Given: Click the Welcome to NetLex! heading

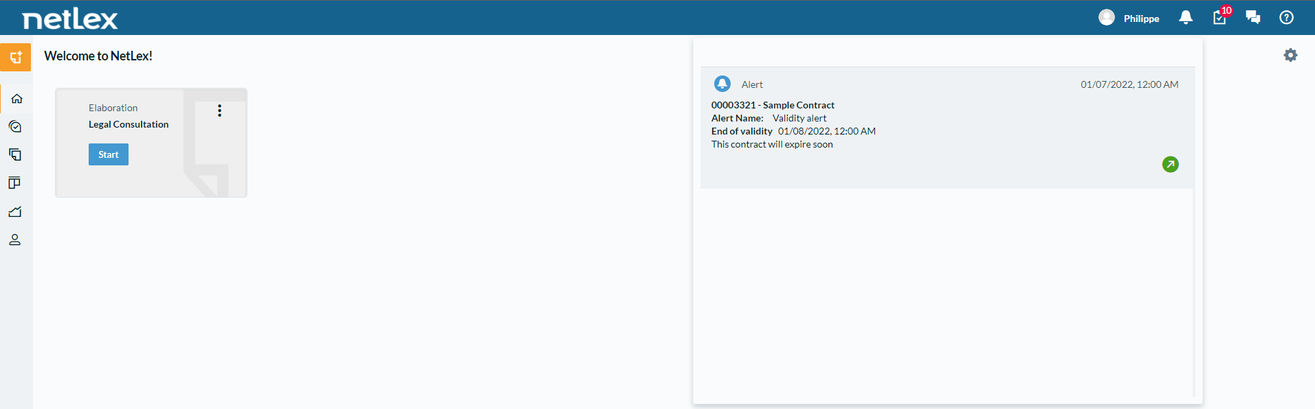Looking at the screenshot, I should [98, 56].
